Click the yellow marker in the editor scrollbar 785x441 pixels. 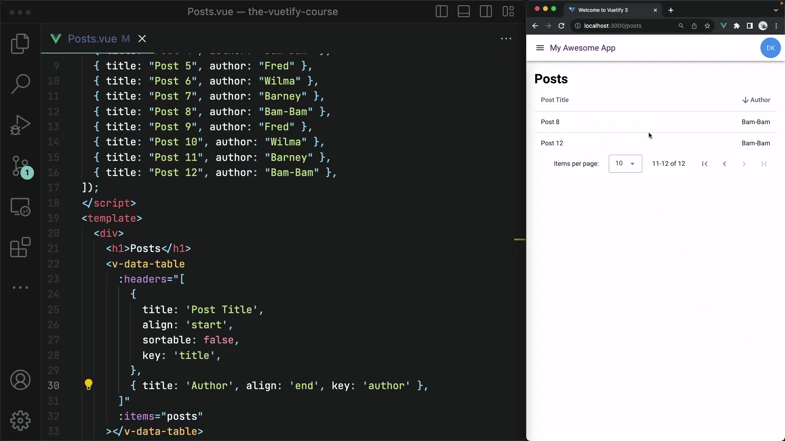coord(520,240)
